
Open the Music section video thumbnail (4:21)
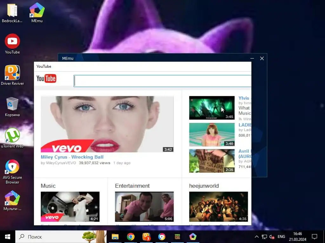click(70, 207)
